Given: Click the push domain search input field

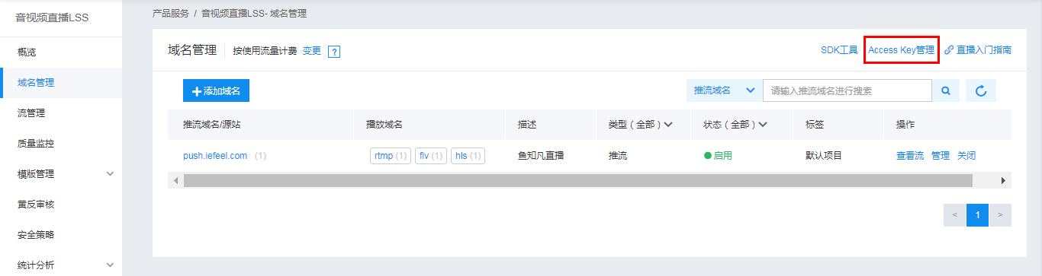Looking at the screenshot, I should tap(847, 90).
